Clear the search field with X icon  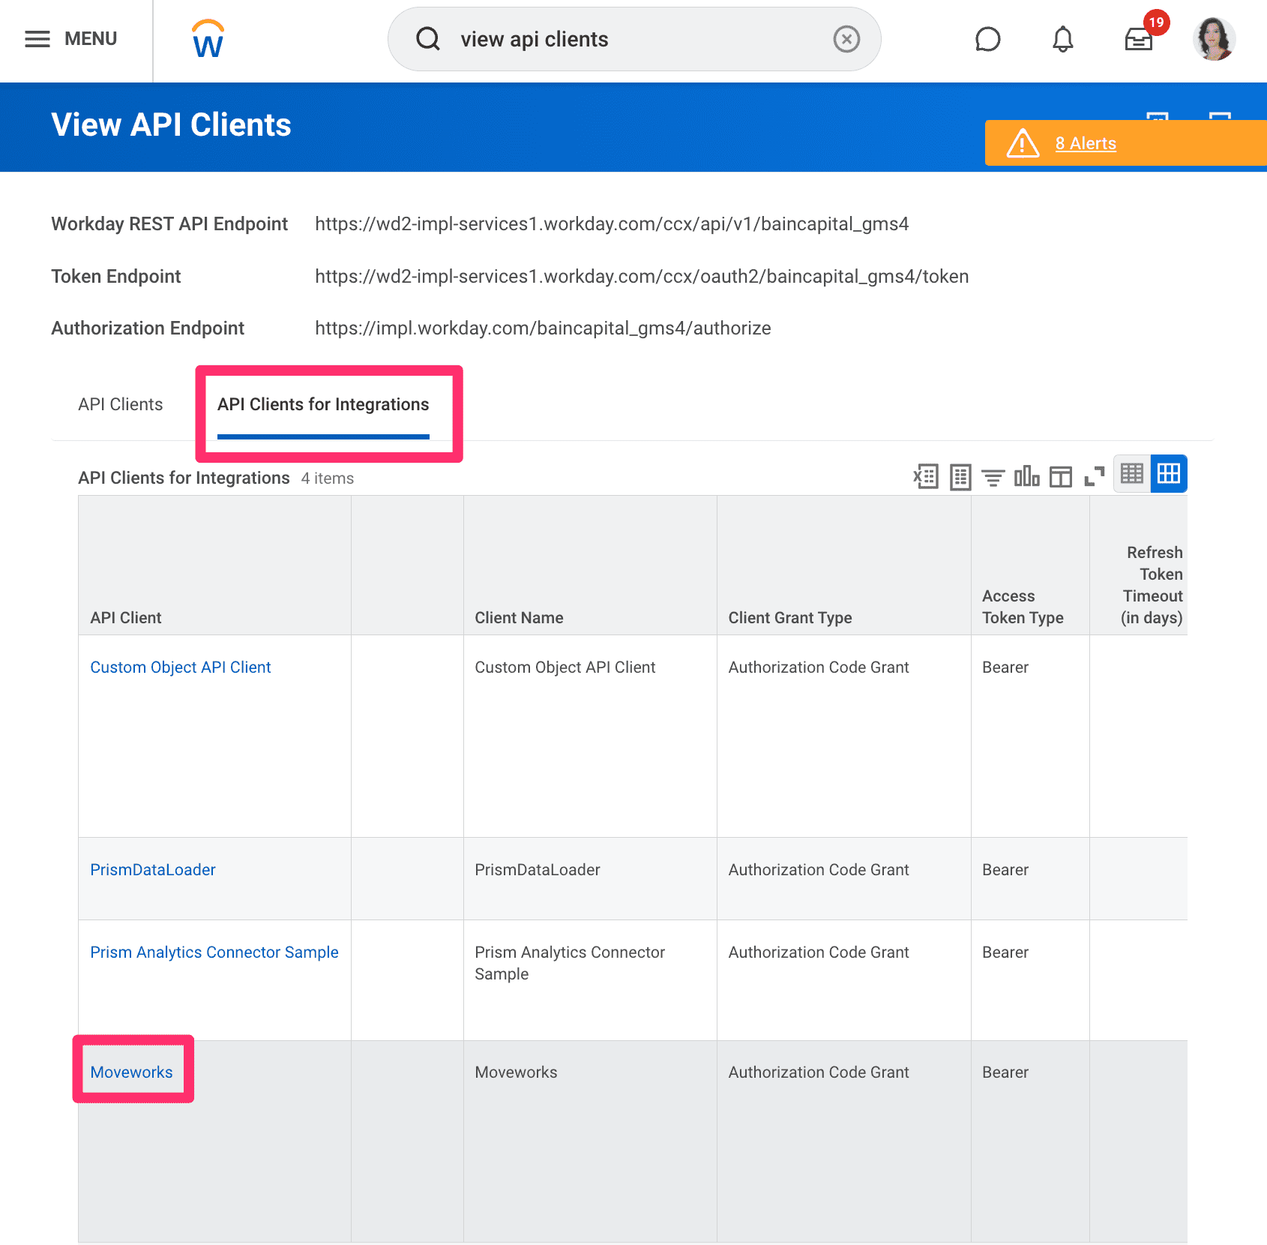(846, 39)
